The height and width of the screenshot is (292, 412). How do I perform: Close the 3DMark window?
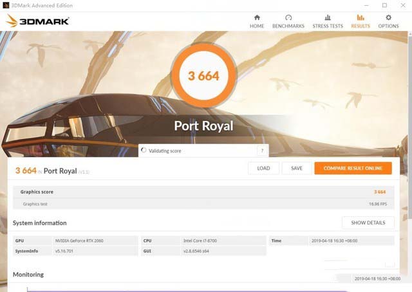click(403, 5)
